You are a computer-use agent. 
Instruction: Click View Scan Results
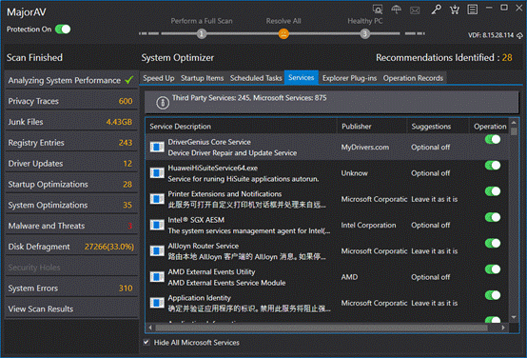71,308
